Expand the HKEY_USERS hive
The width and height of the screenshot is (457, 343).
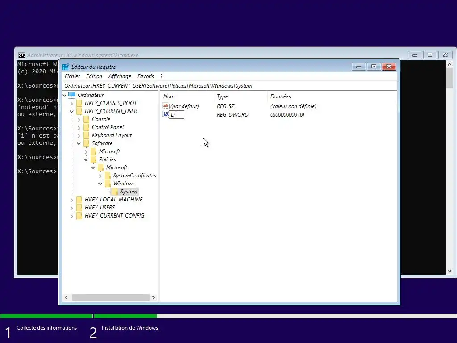(x=72, y=208)
